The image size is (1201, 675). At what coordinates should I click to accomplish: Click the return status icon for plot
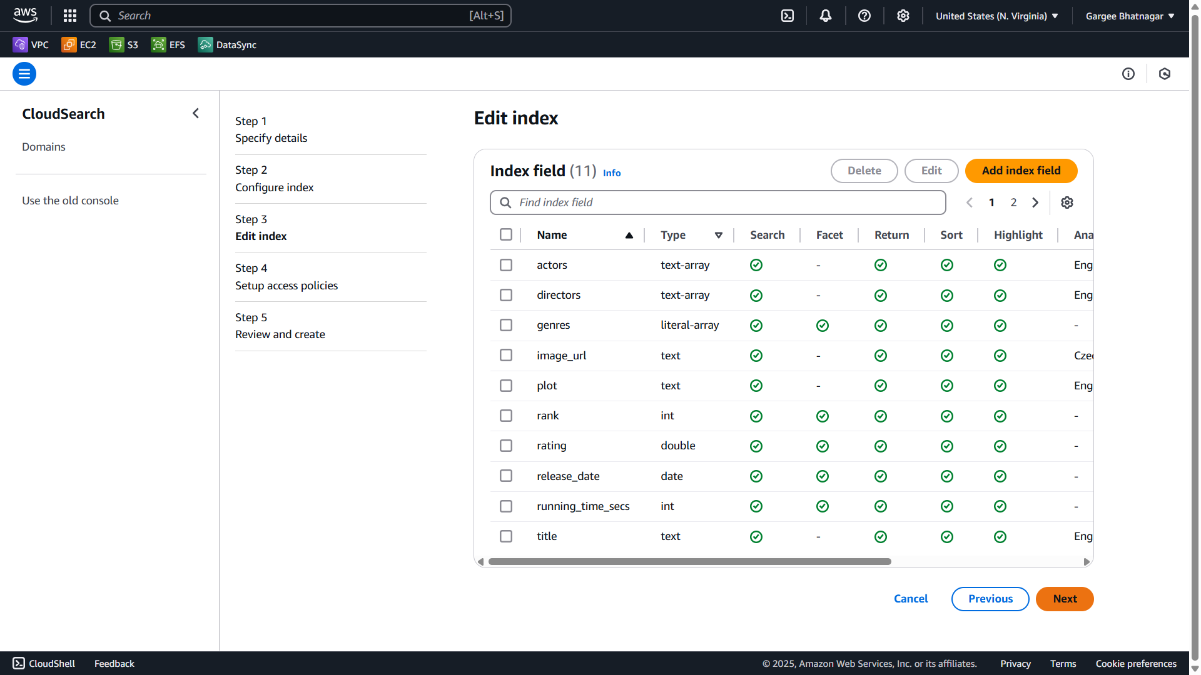881,386
